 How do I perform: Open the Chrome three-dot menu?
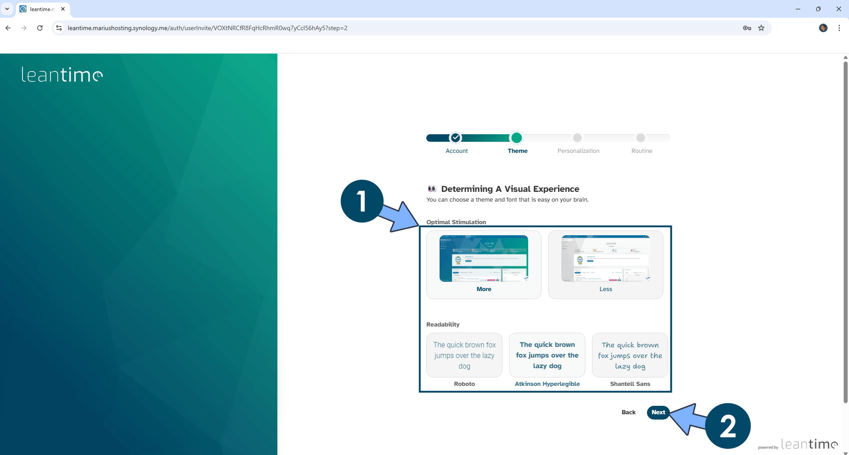839,28
